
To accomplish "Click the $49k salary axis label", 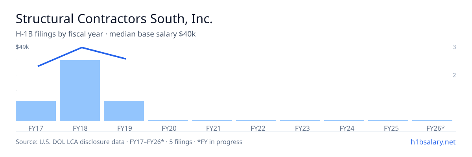I will click(22, 47).
